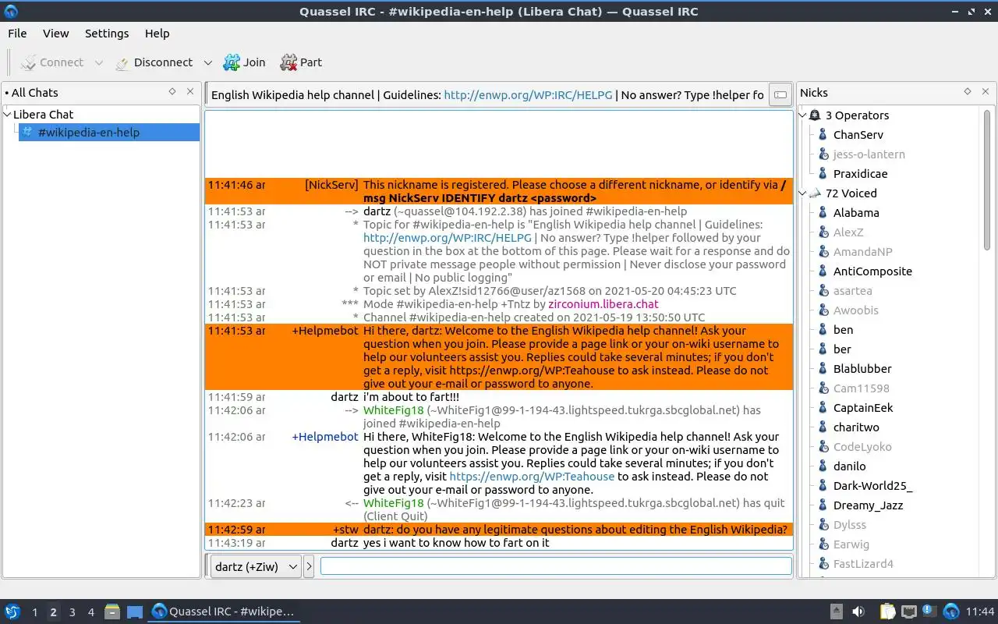Screen dimensions: 998x624
Task: Click the Cam11598 user icon
Action: point(822,388)
